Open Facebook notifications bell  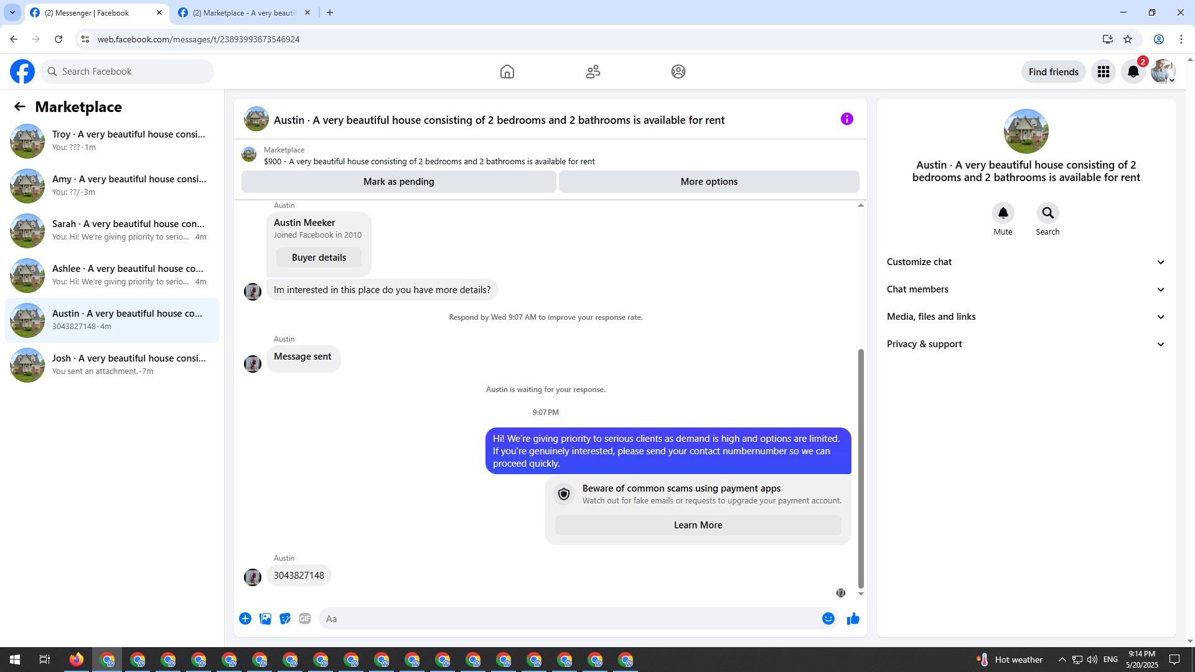coord(1133,72)
